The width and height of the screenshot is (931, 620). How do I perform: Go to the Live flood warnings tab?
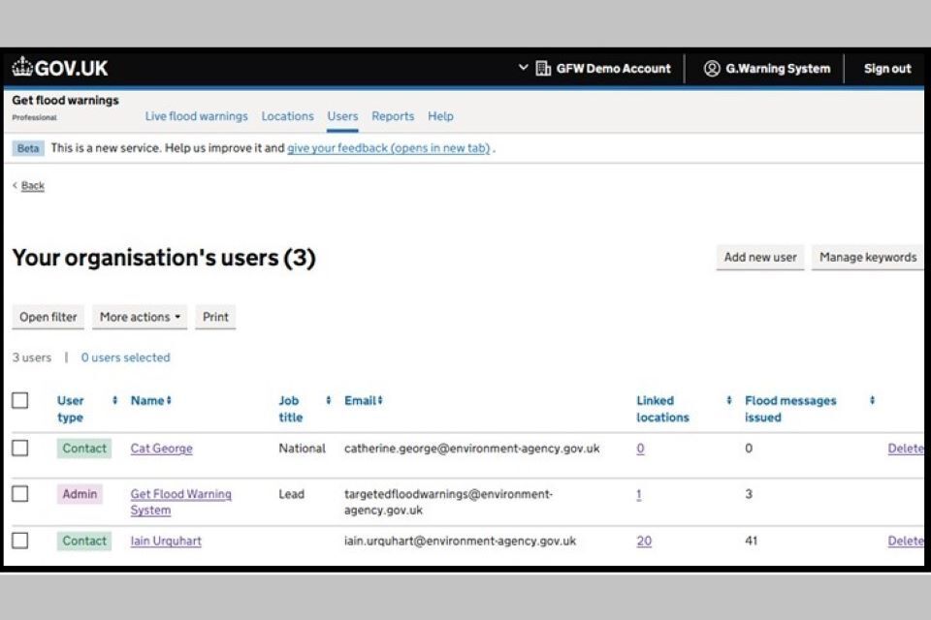196,116
